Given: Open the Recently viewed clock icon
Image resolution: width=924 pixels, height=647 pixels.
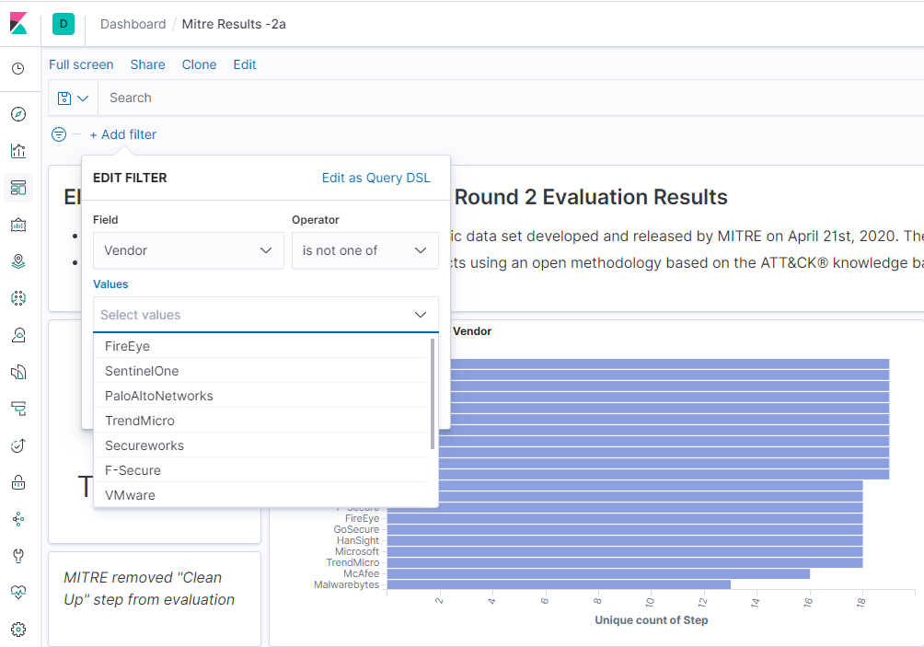Looking at the screenshot, I should tap(18, 69).
